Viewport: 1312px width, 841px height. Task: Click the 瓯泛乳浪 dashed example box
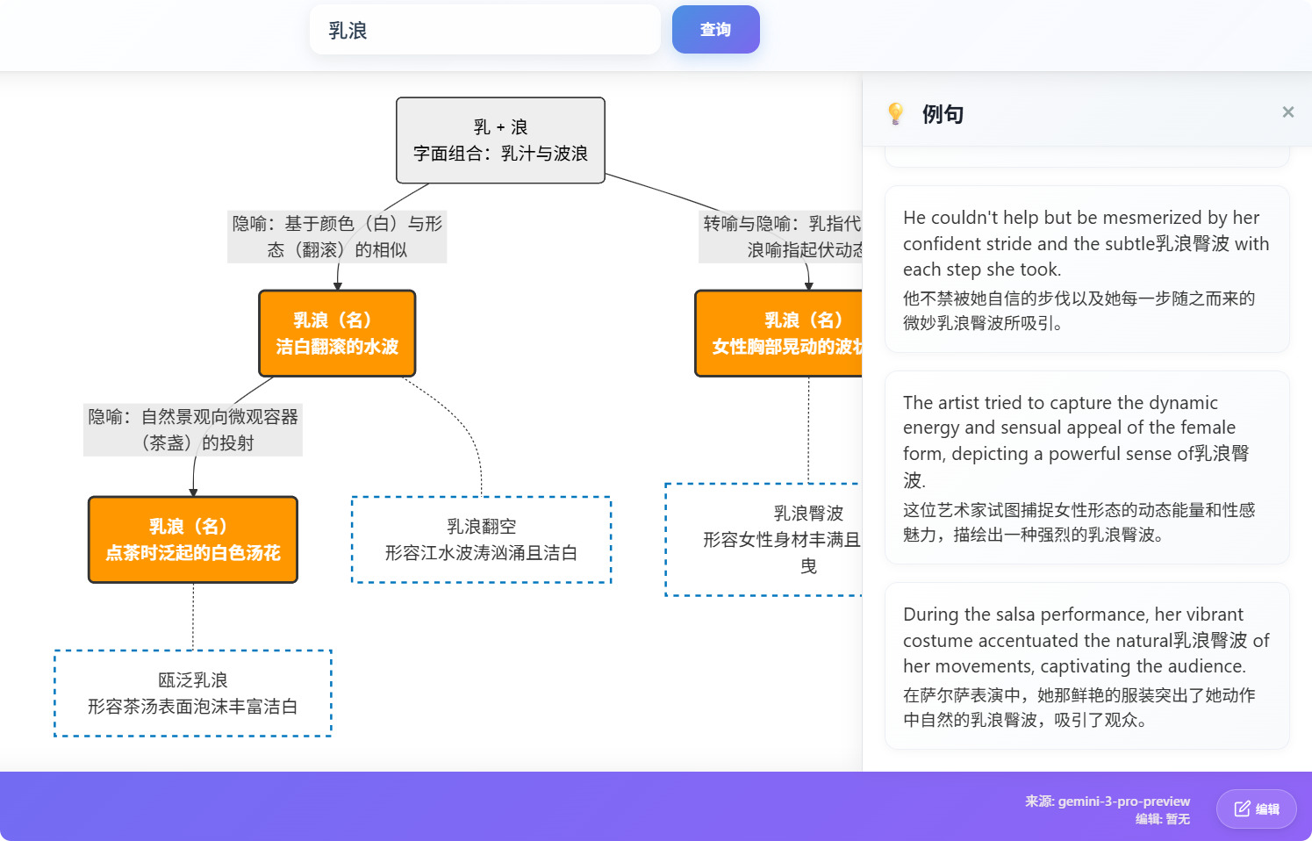(193, 694)
